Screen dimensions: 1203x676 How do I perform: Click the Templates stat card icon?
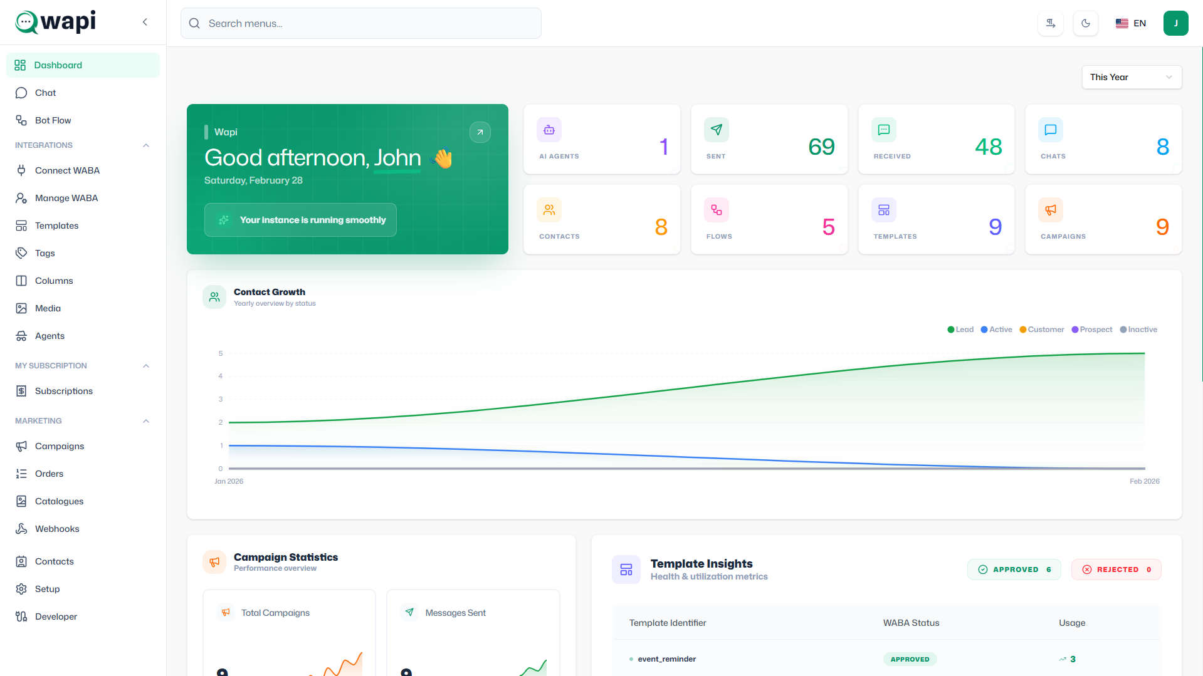pos(884,210)
